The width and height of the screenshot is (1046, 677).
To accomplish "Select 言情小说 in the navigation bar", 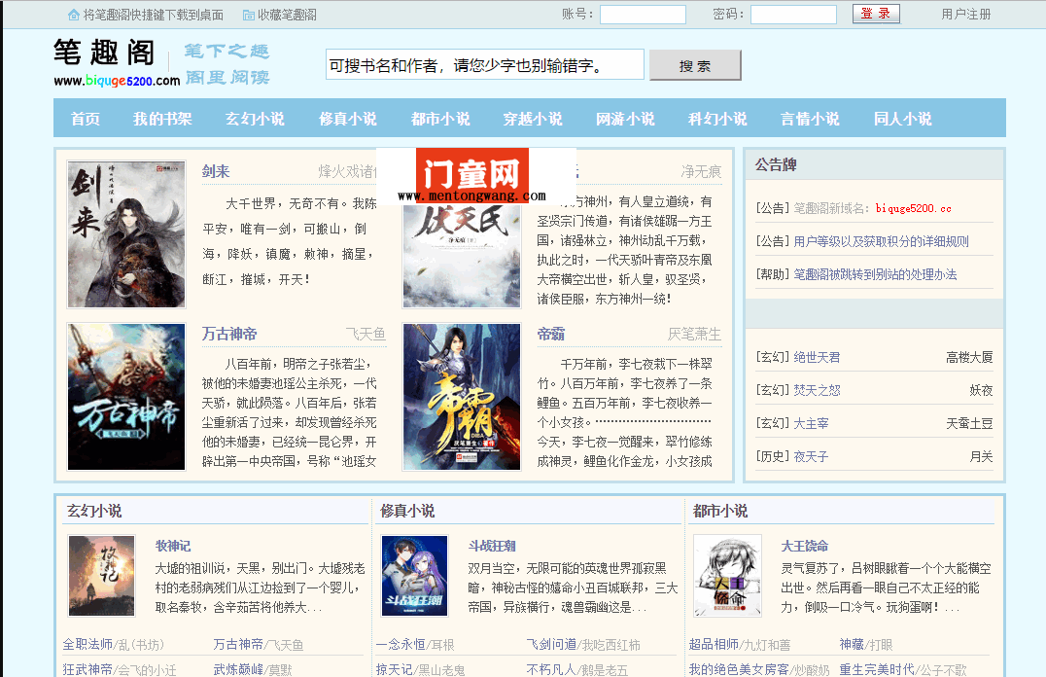I will (x=810, y=119).
